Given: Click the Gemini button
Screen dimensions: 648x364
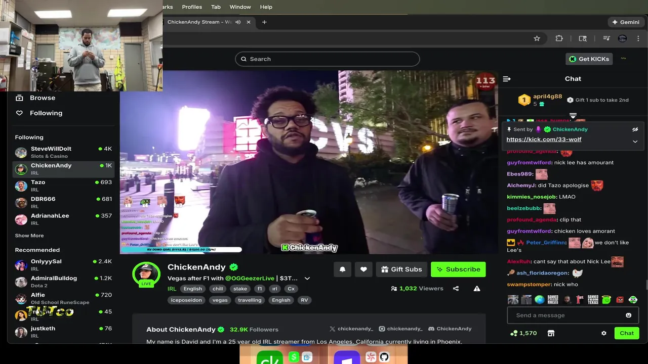Looking at the screenshot, I should 626,22.
